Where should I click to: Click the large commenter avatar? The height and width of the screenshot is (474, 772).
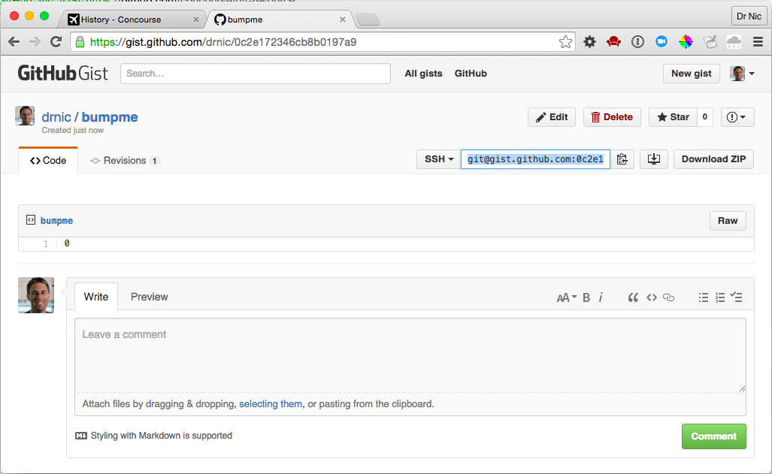point(36,294)
